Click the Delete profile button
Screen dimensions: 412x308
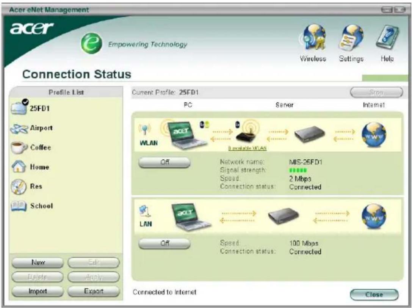point(38,277)
